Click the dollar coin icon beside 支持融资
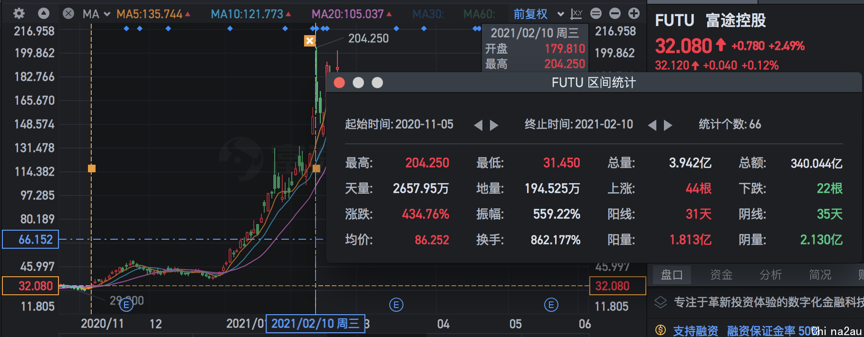Image resolution: width=864 pixels, height=337 pixels. click(661, 330)
